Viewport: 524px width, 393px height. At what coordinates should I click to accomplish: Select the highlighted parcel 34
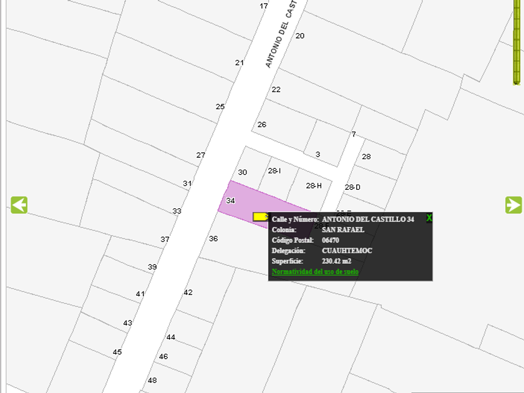231,200
